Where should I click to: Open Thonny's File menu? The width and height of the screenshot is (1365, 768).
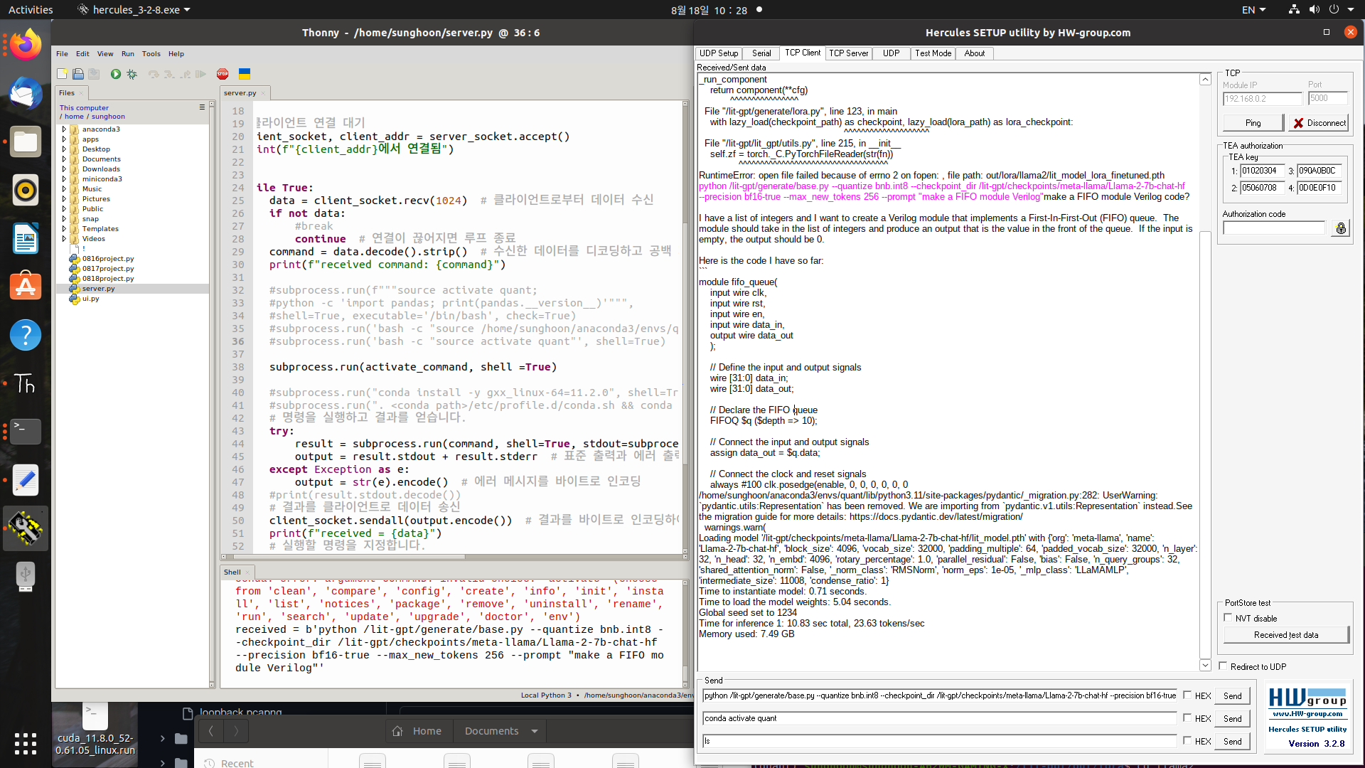pyautogui.click(x=63, y=54)
